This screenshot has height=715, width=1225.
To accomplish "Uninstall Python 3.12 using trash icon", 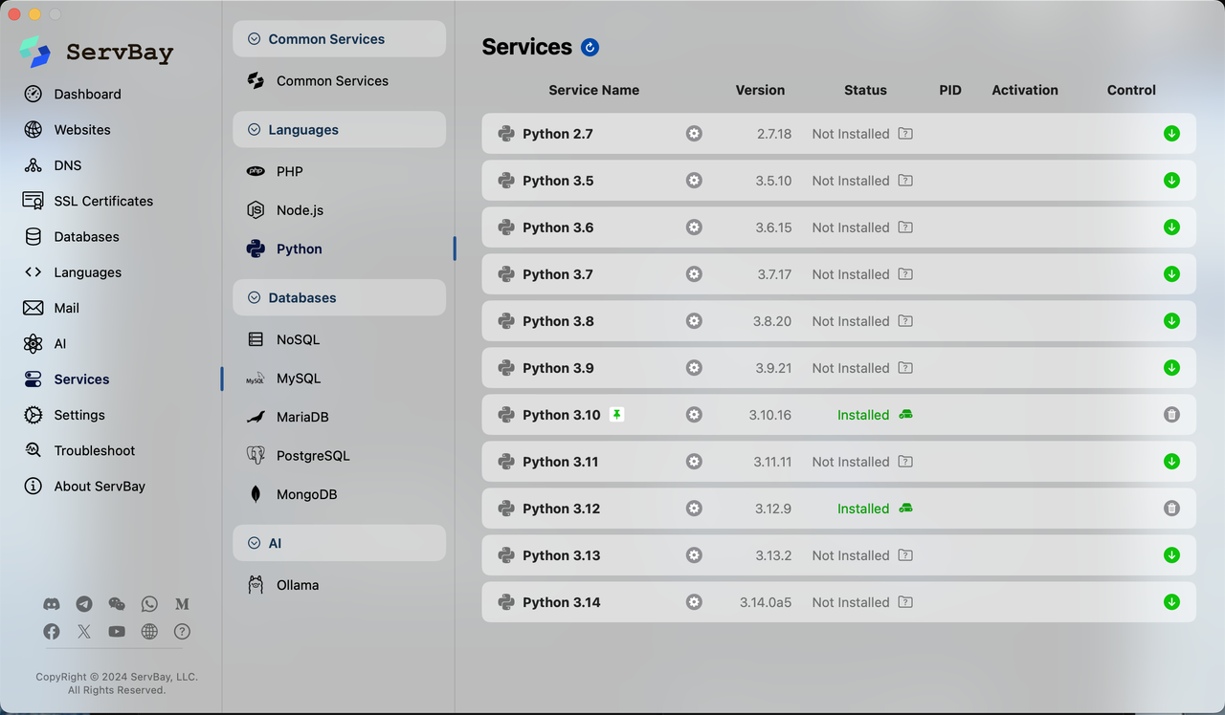I will 1171,509.
